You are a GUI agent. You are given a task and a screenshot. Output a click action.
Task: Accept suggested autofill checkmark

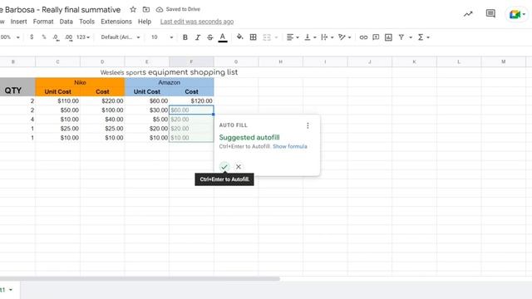[224, 167]
